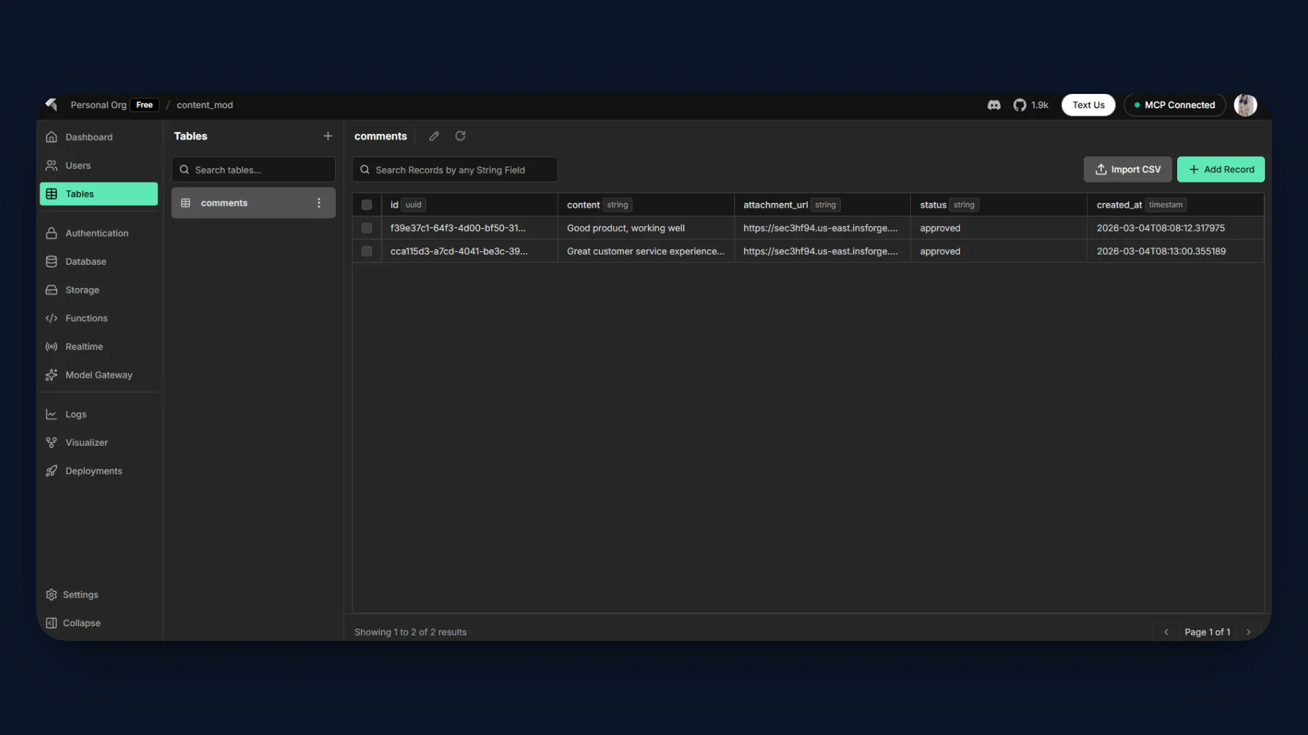Collapse the sidebar
Screen dimensions: 1308x735
(80, 623)
